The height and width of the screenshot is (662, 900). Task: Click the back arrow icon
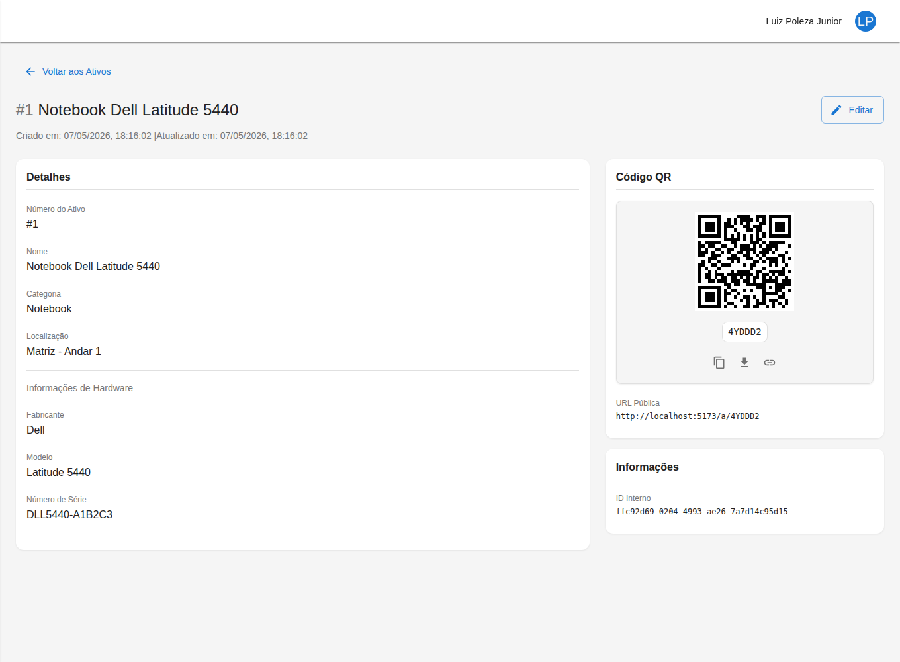[30, 71]
